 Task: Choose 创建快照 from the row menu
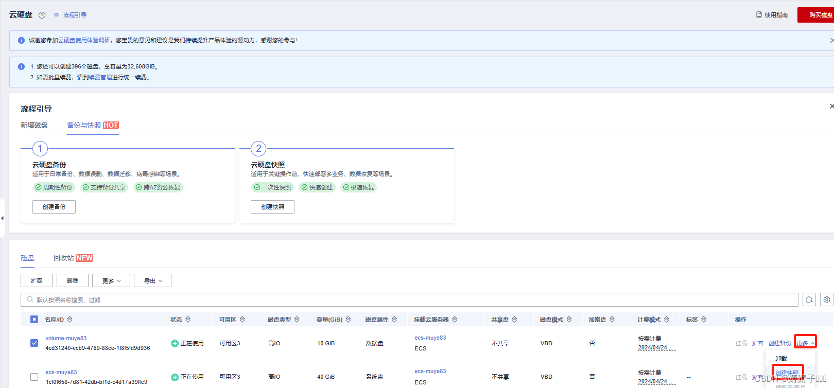787,373
